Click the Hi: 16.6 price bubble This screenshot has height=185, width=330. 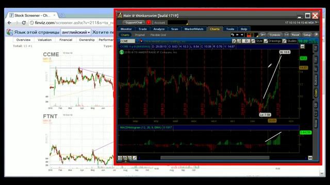click(x=285, y=52)
